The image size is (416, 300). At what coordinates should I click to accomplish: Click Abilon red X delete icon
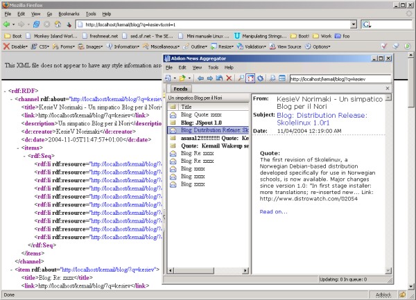[229, 78]
